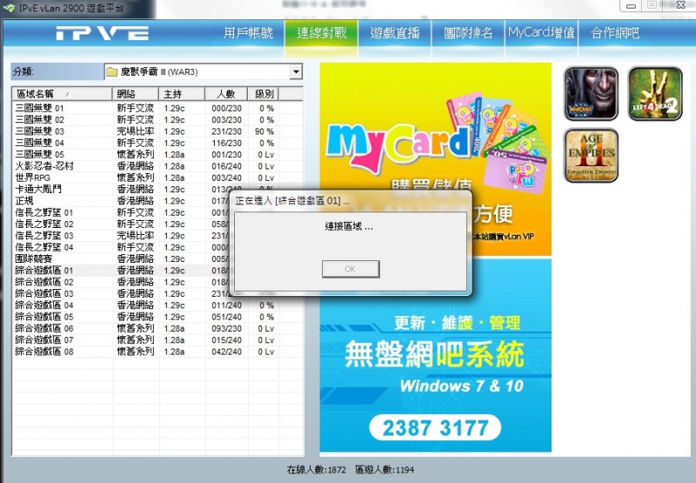This screenshot has width=696, height=483.
Task: Click the 連接區域 message text
Action: coord(349,227)
